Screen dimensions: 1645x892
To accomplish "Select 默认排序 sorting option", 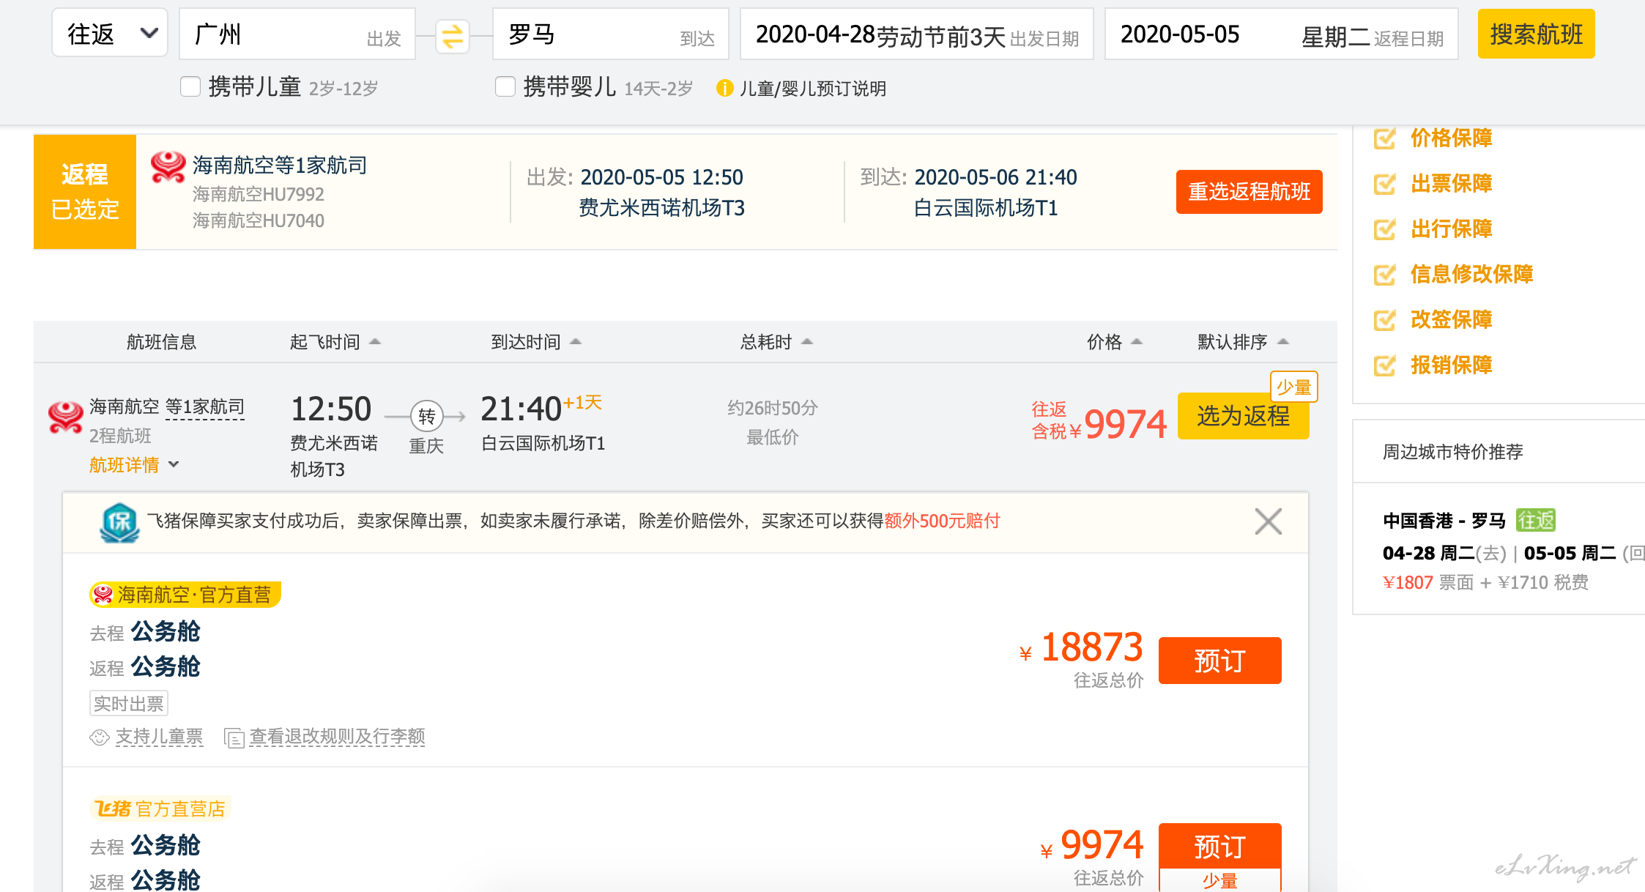I will [1244, 342].
